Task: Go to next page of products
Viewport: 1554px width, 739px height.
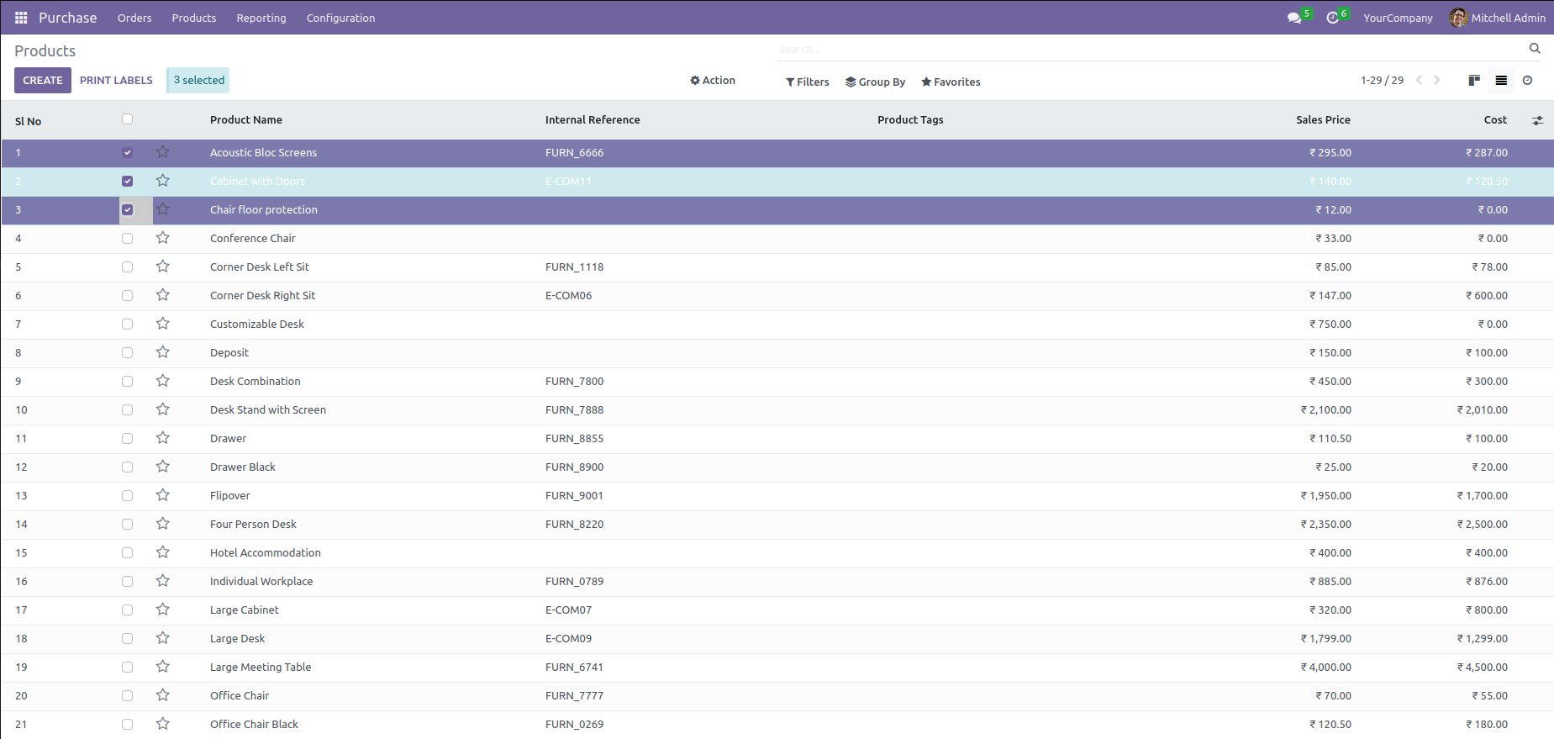Action: tap(1437, 80)
